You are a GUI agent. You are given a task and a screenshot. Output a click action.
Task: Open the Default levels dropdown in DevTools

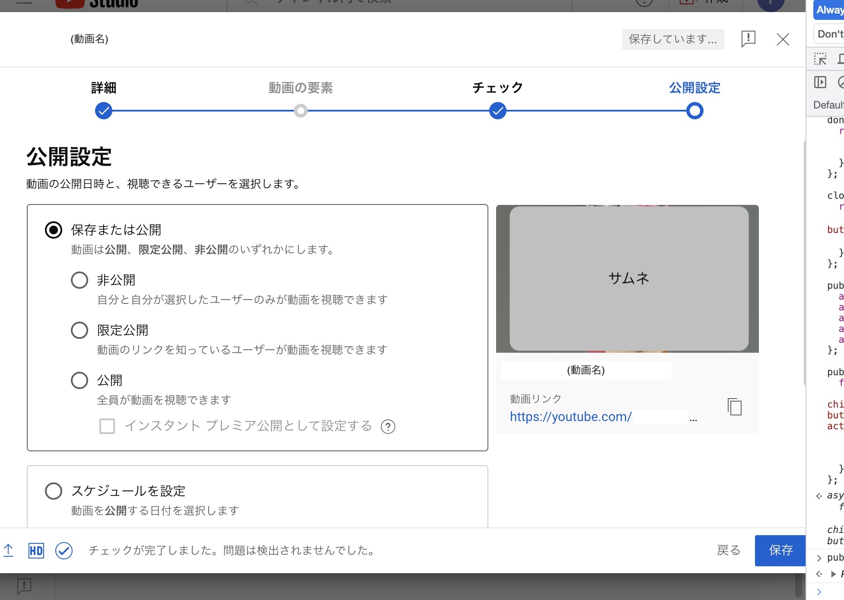pyautogui.click(x=828, y=105)
